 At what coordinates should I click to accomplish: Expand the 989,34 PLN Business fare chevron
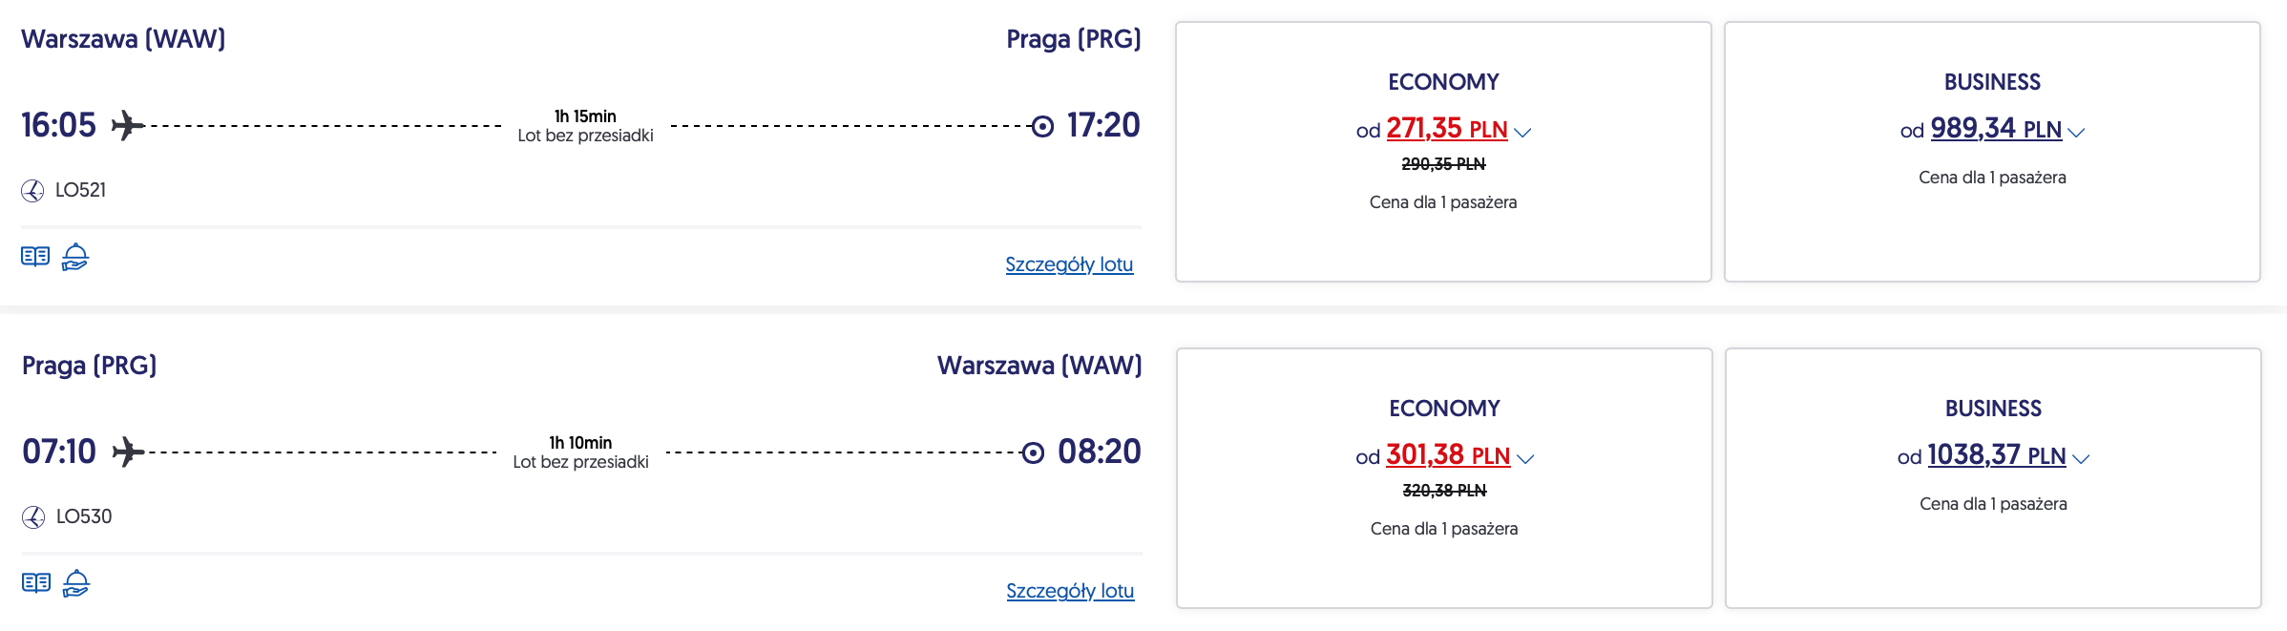pyautogui.click(x=2076, y=133)
